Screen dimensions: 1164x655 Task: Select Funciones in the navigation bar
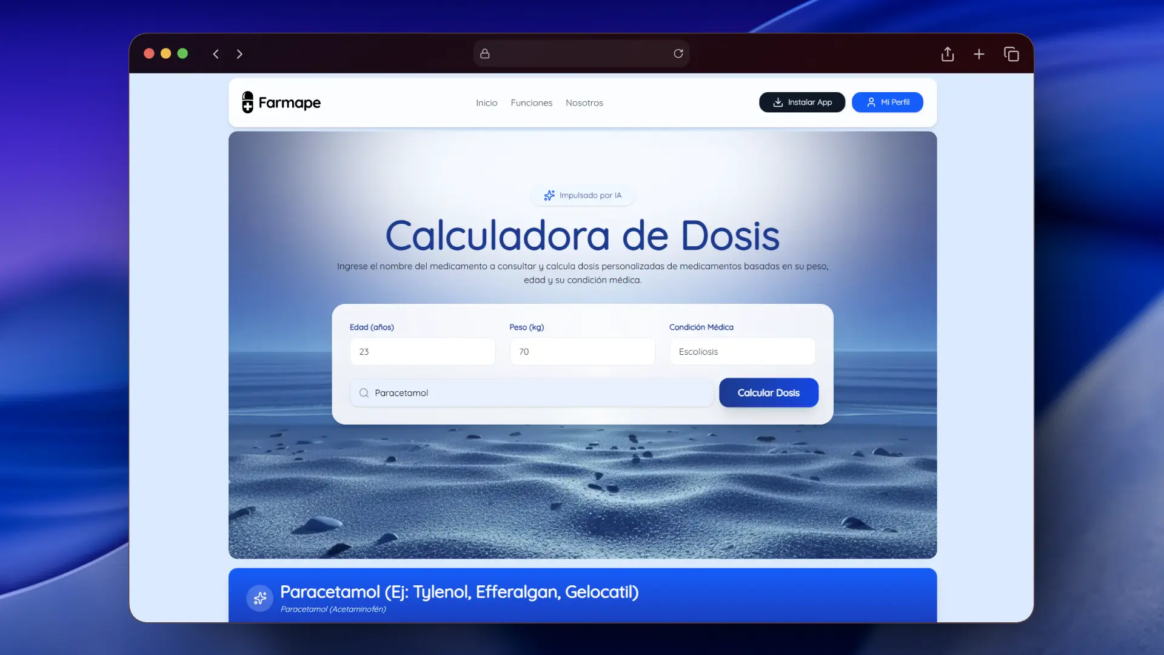tap(531, 102)
